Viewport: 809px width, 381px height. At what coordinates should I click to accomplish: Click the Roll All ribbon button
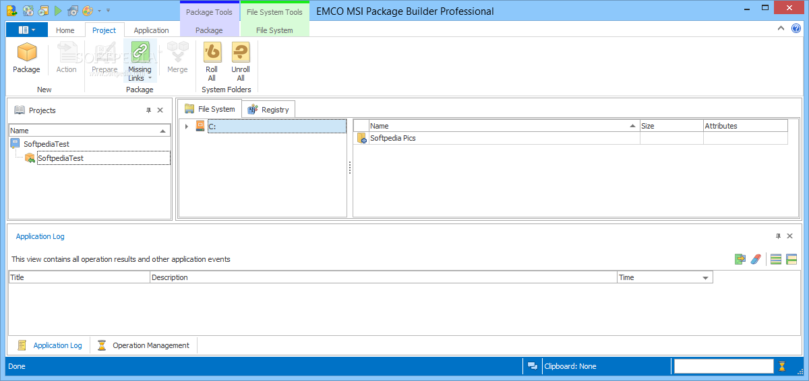(212, 62)
